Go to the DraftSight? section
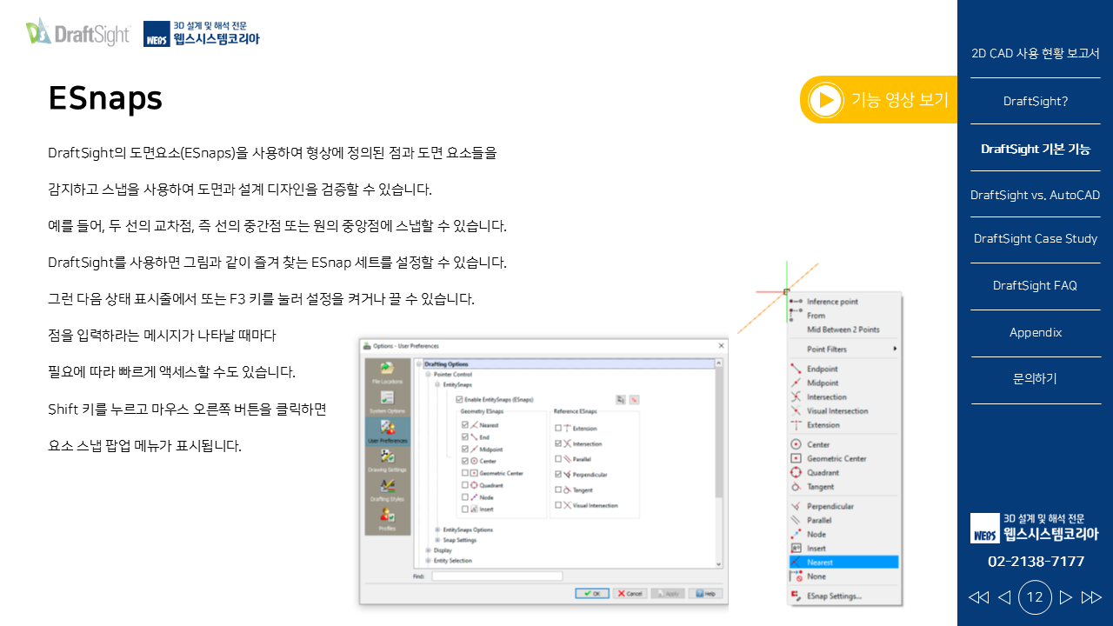Screen dimensions: 1113x626 tap(1035, 101)
